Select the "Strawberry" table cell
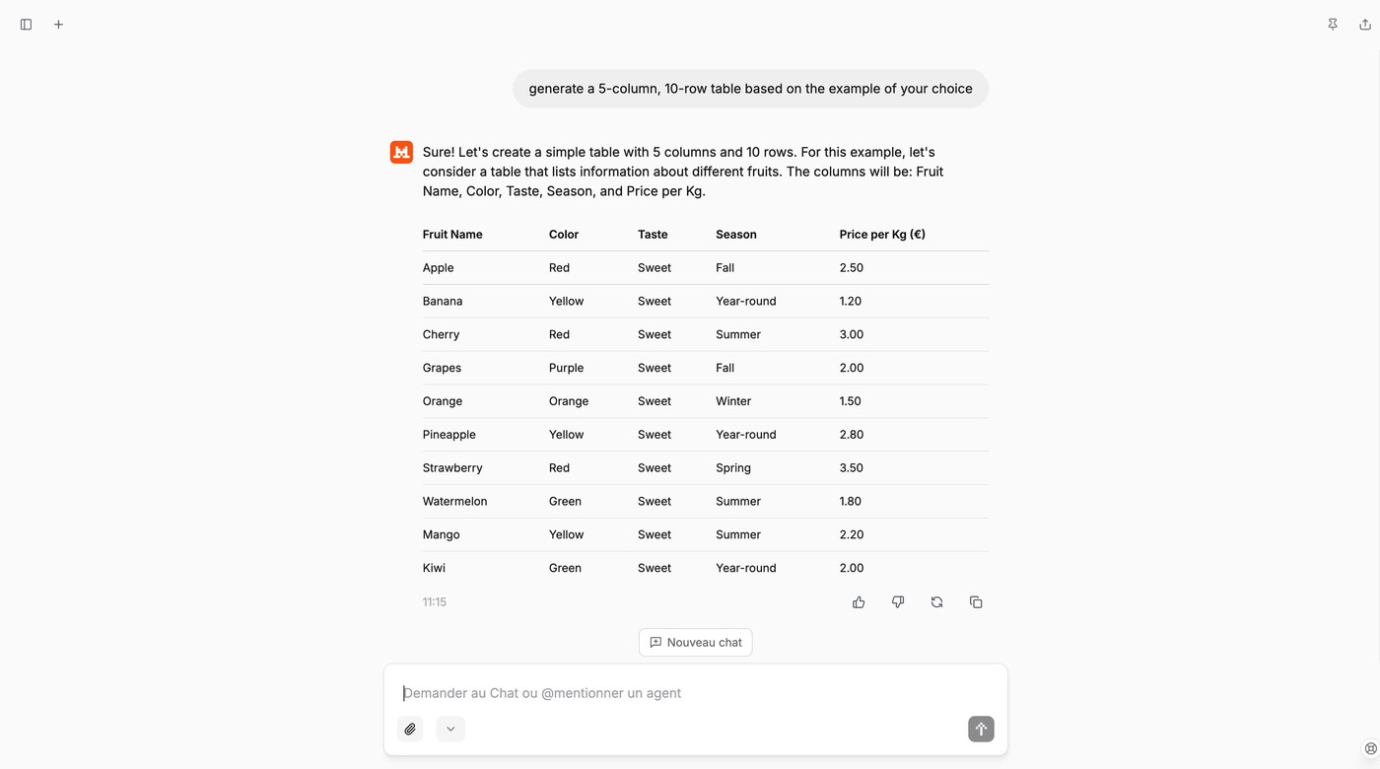Viewport: 1380px width, 769px height. 452,468
